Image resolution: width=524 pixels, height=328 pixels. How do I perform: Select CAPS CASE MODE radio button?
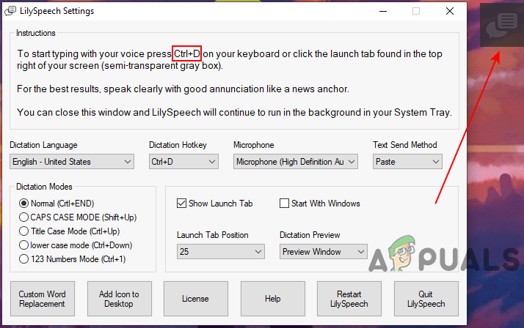point(23,217)
